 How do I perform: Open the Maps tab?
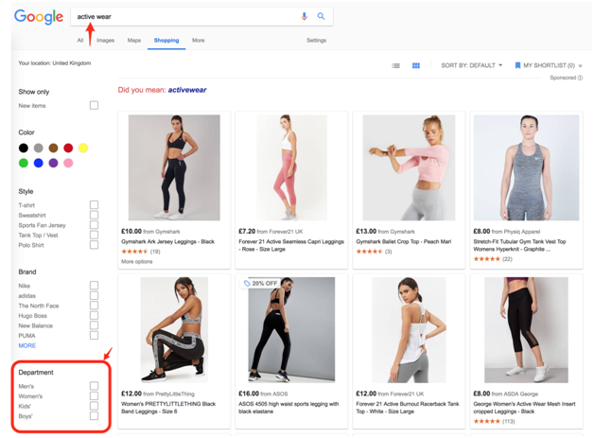(x=134, y=41)
